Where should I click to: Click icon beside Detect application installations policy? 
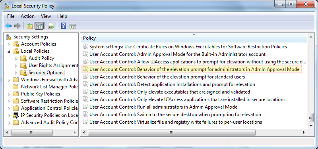click(86, 84)
